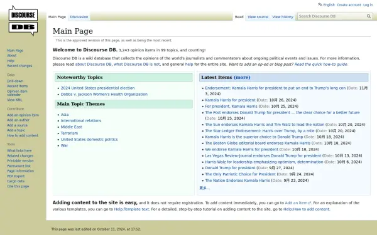Click the PDF Export link
377x235 pixels.
pos(16,176)
